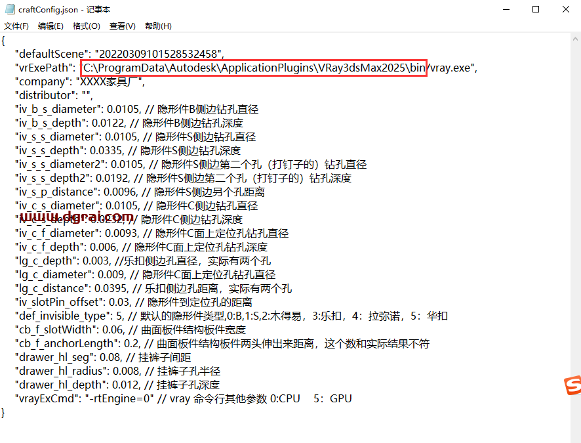Click the Sogou input method icon
Screen dimensions: 581x443
[x=572, y=385]
